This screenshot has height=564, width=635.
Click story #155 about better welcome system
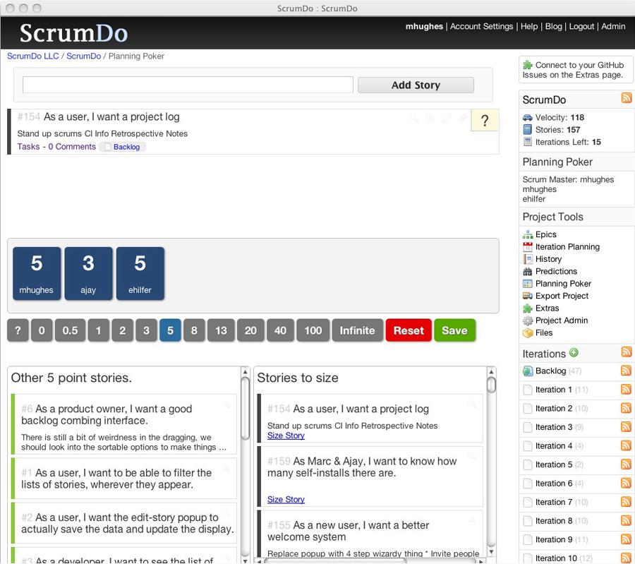(370, 534)
